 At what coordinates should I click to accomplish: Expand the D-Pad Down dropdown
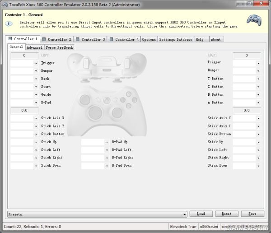point(107,166)
